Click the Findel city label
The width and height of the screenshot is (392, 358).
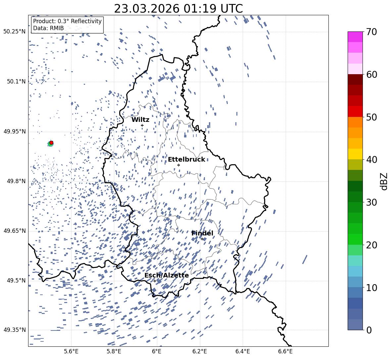(202, 233)
